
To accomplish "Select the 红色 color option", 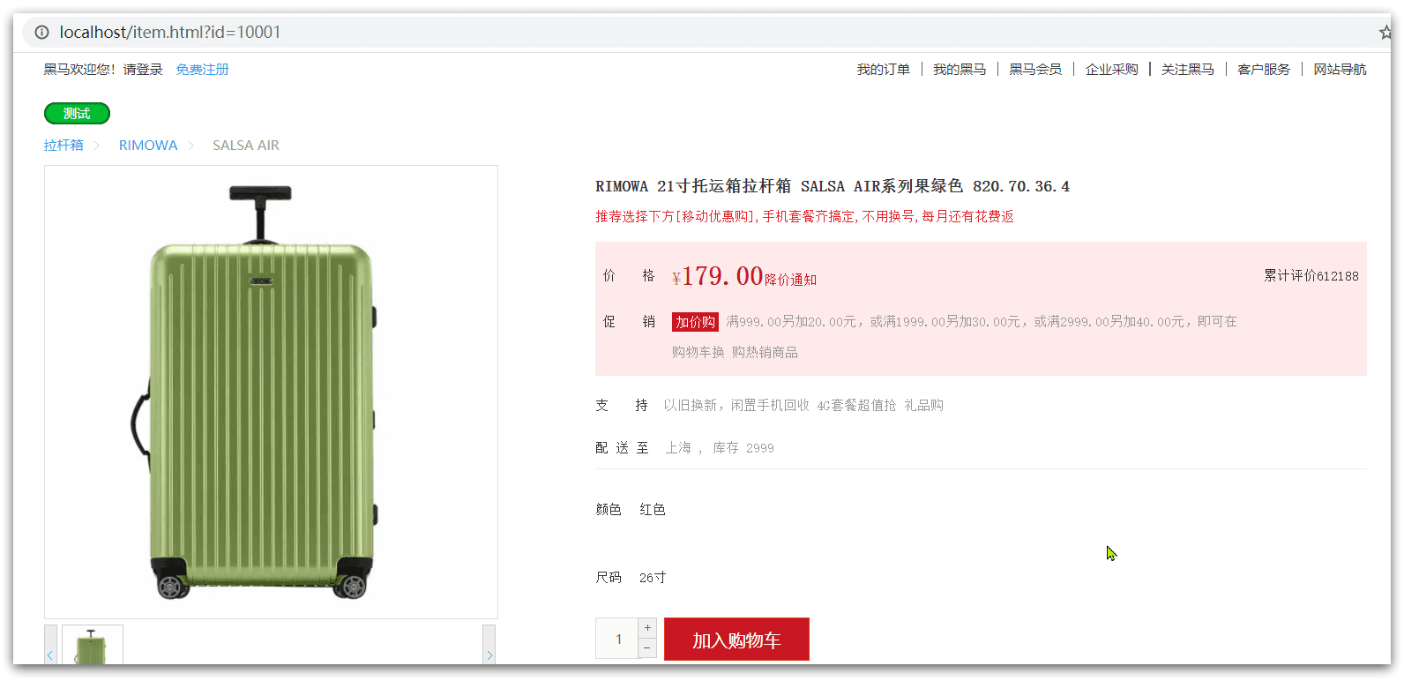I will tap(653, 510).
